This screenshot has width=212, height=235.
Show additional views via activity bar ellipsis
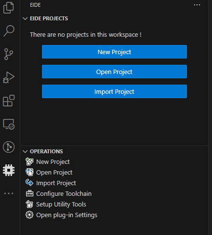click(9, 193)
